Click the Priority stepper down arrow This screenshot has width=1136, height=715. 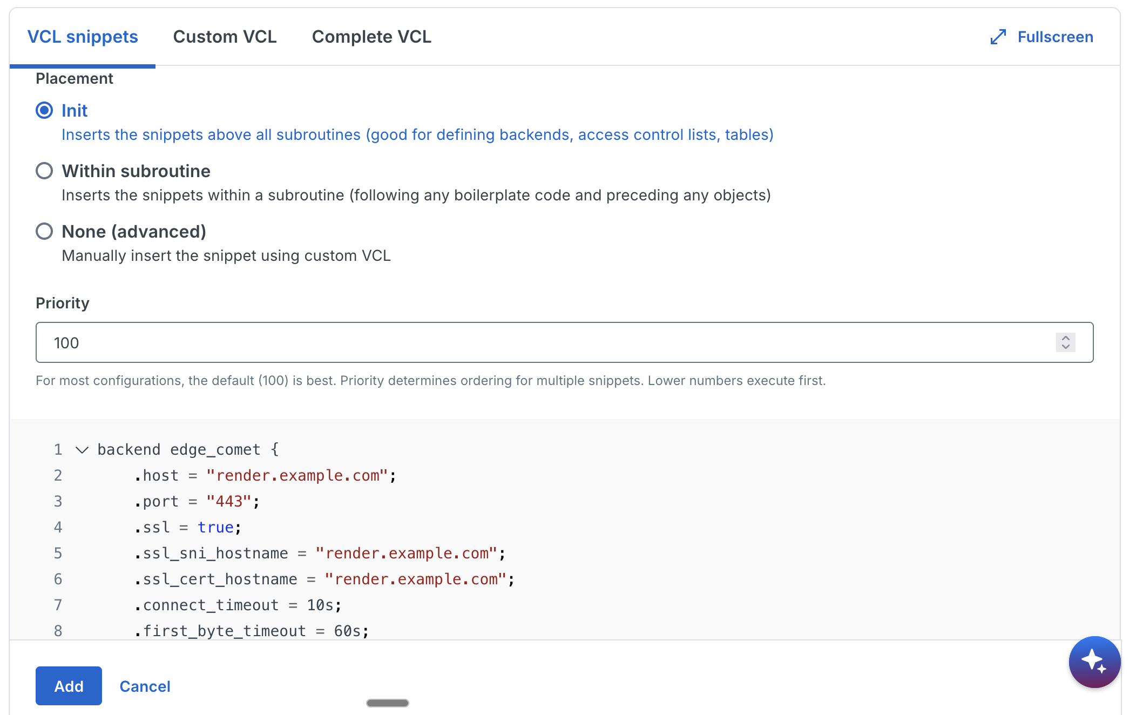pyautogui.click(x=1065, y=347)
